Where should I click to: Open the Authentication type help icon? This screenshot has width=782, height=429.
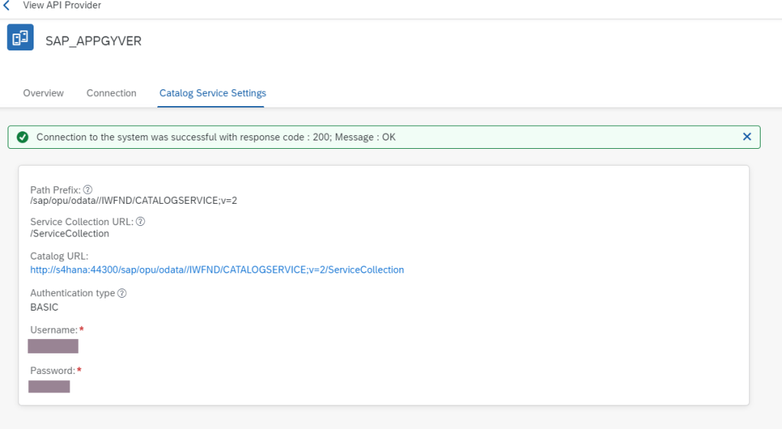point(122,293)
